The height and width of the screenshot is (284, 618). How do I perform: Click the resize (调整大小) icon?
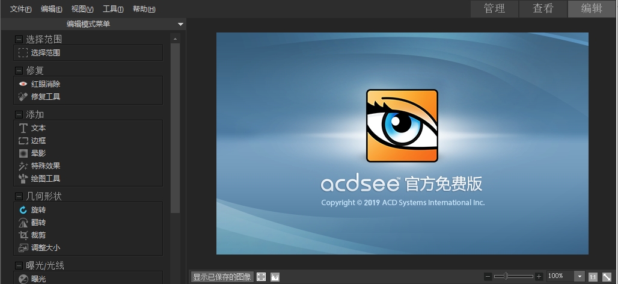tap(23, 248)
